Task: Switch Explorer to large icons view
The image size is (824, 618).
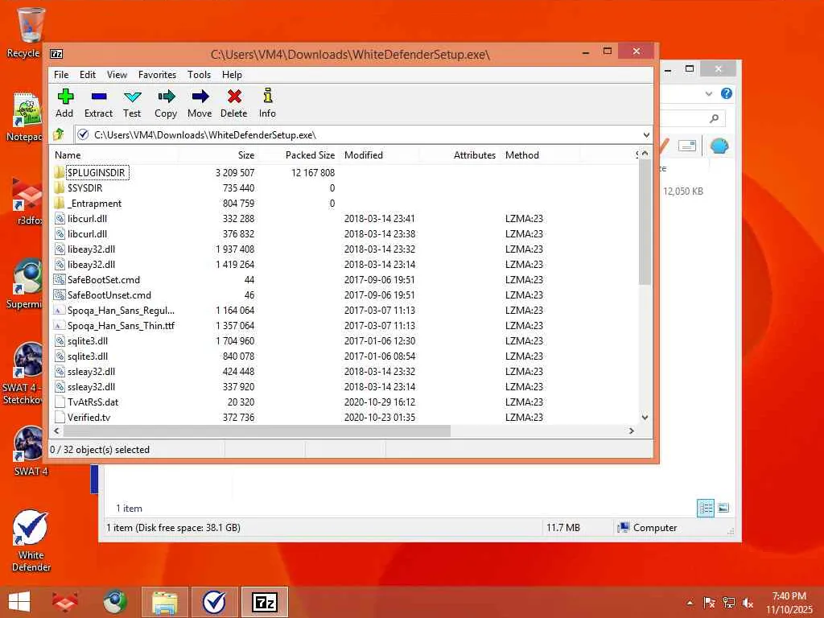Action: point(723,508)
